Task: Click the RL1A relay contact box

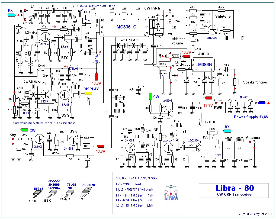Action: [x=87, y=20]
